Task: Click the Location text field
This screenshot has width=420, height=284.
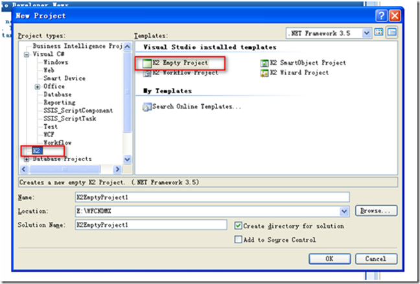Action: [207, 212]
